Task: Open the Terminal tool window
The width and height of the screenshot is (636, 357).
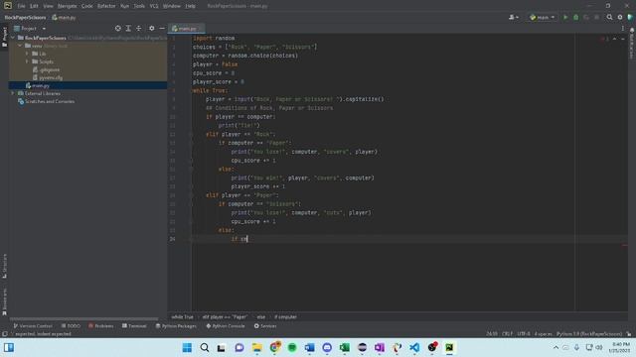Action: pos(134,326)
